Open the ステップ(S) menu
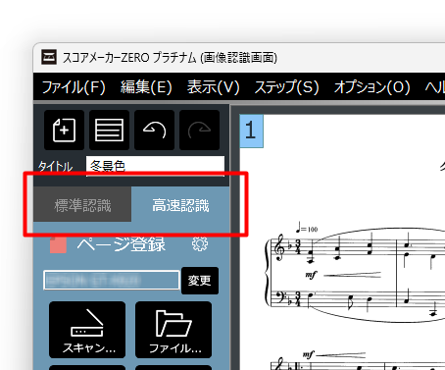Screen dimensions: 445x370 click(286, 87)
